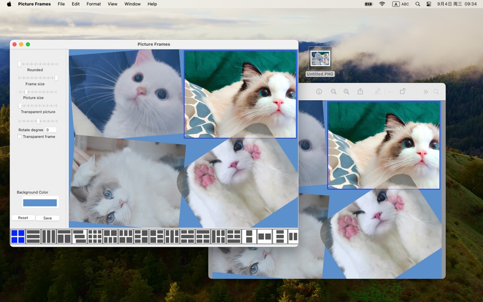The width and height of the screenshot is (483, 302).
Task: Open the inspector in Preview's toolbar
Action: pos(319,92)
